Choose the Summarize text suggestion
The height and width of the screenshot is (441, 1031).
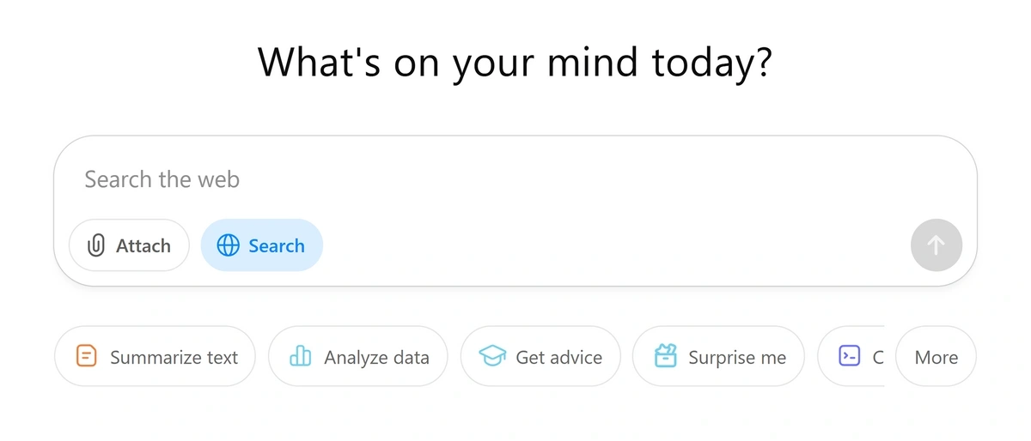point(155,356)
